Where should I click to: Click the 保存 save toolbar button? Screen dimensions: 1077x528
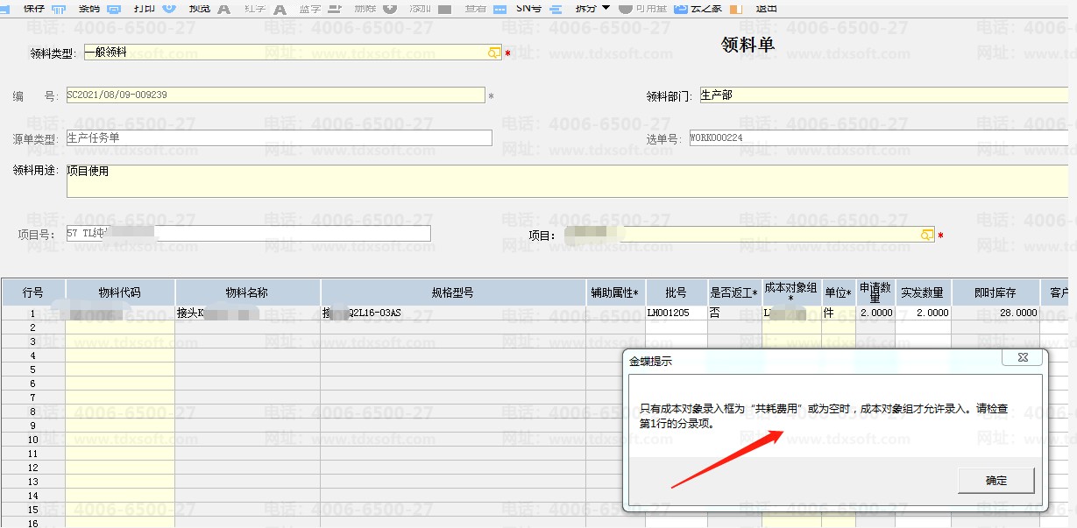pos(34,7)
